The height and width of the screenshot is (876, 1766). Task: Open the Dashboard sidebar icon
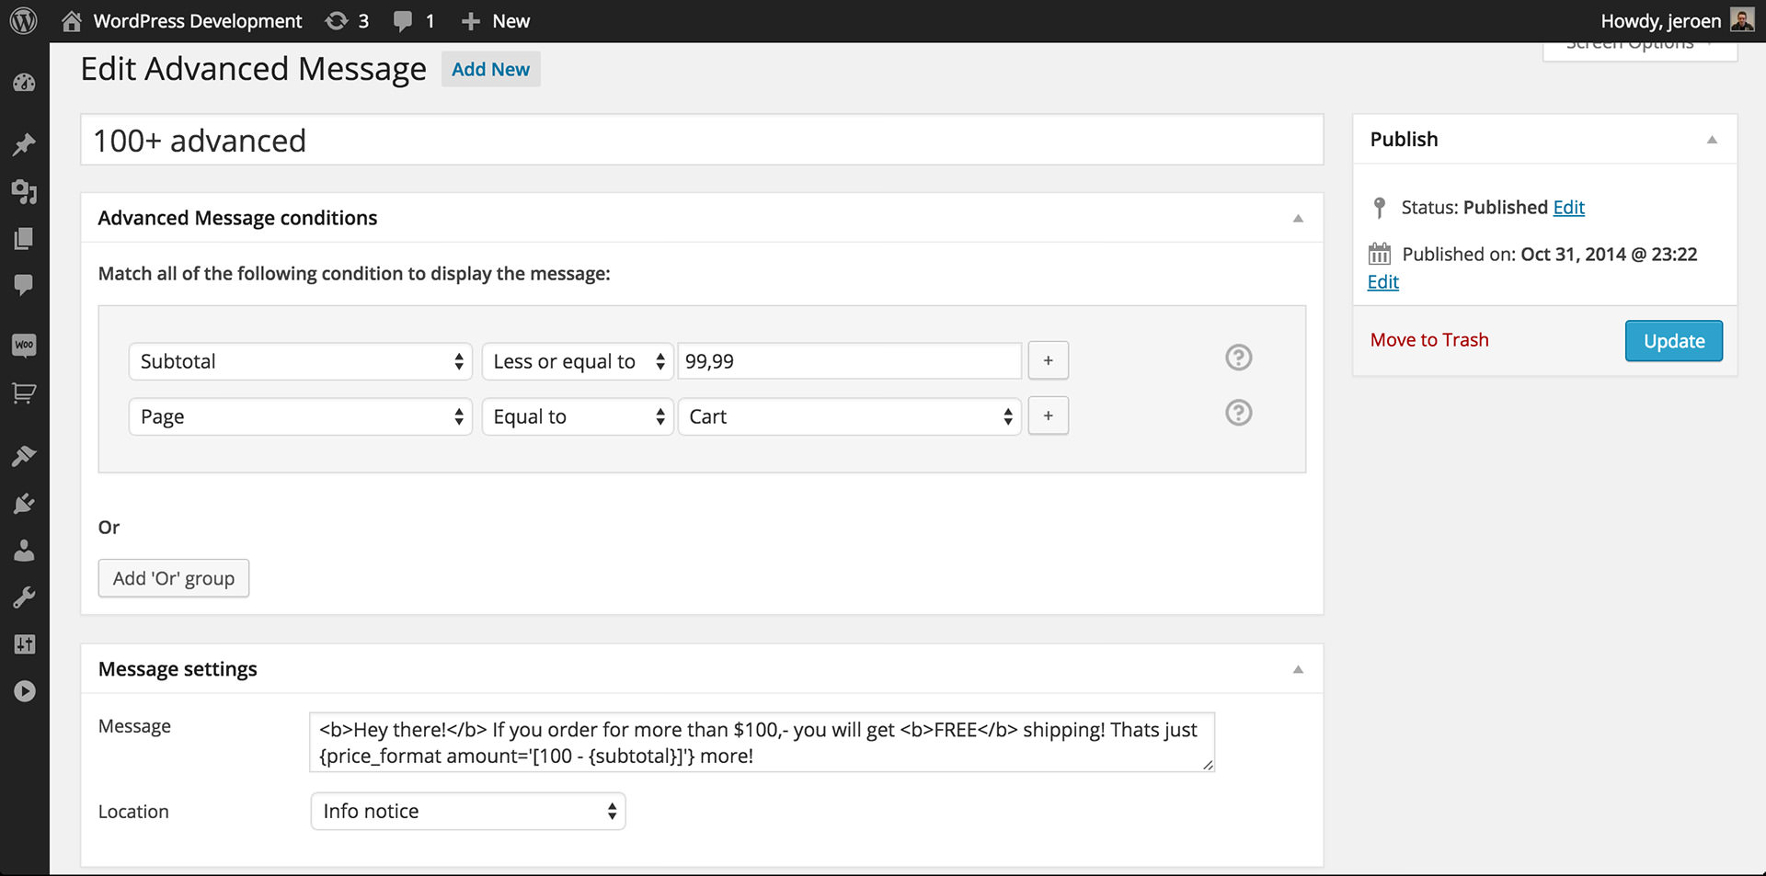(x=24, y=83)
